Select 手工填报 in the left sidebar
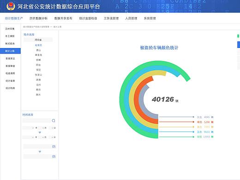 click(x=10, y=36)
